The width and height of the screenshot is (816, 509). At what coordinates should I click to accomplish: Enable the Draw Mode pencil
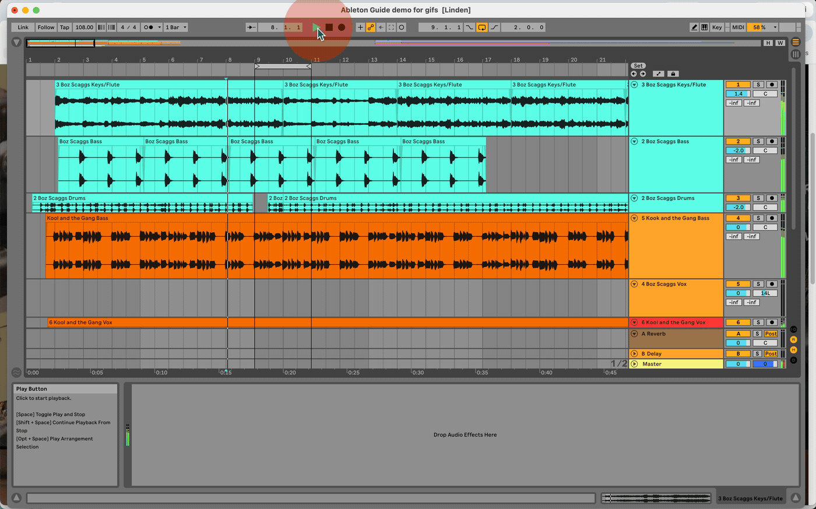point(694,27)
